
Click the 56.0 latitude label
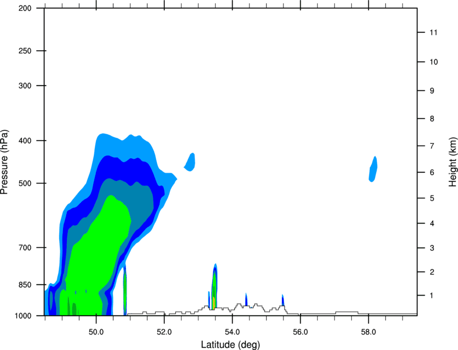300,332
